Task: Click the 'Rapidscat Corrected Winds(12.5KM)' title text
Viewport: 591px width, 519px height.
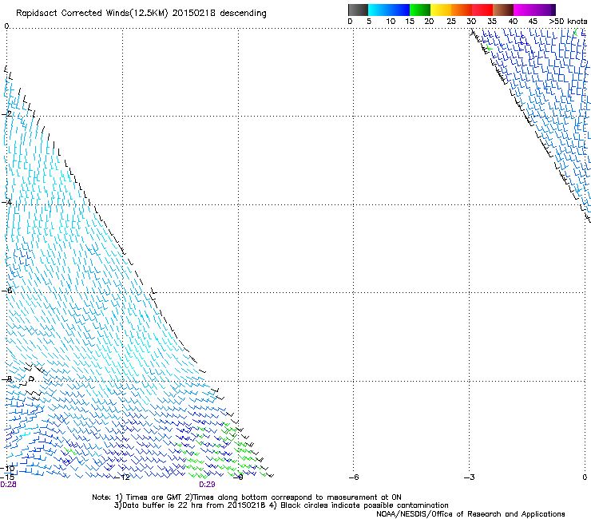Action: [92, 14]
